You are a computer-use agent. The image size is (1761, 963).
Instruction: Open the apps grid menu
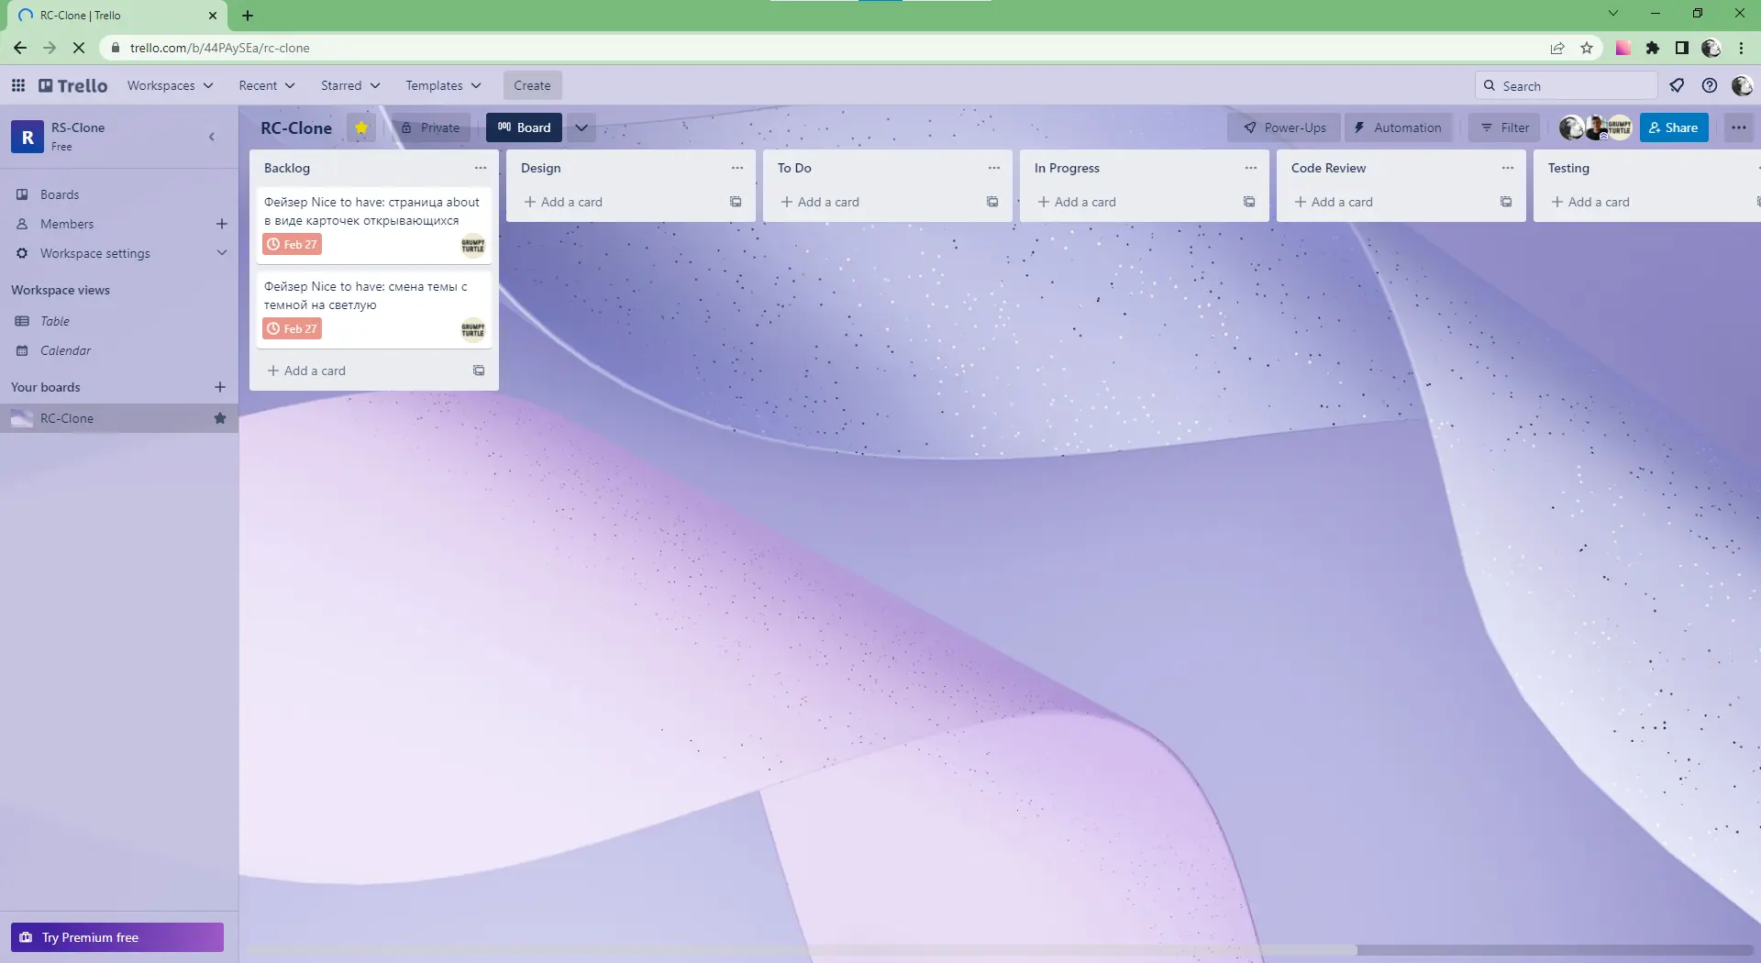(x=18, y=84)
